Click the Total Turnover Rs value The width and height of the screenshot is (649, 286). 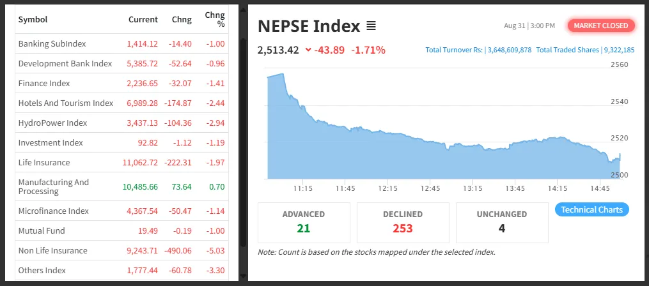[x=509, y=50]
